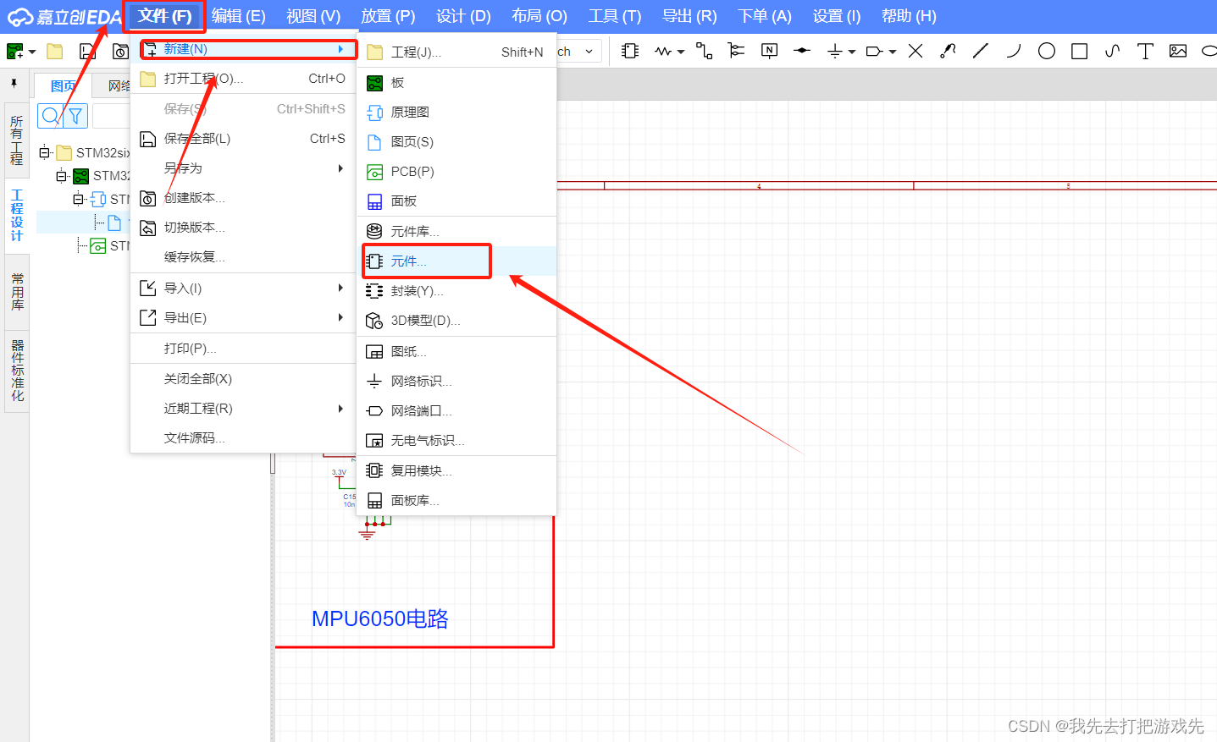Switch to the 图页 tab
Image resolution: width=1217 pixels, height=742 pixels.
tap(63, 85)
